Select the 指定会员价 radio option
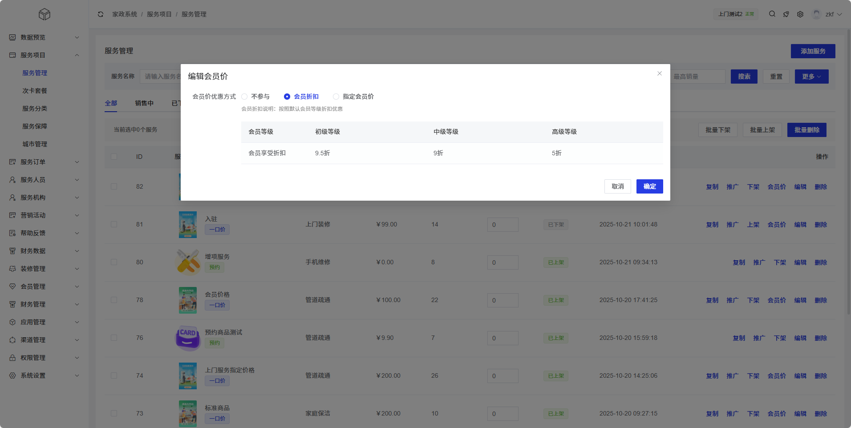851x428 pixels. click(x=336, y=97)
